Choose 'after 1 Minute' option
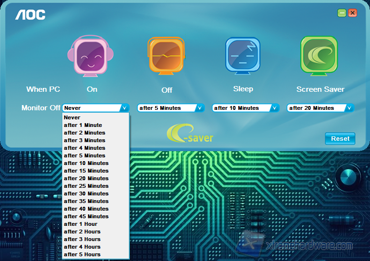This screenshot has width=370, height=261. pos(83,125)
